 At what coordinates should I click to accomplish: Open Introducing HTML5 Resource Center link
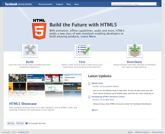(108, 96)
